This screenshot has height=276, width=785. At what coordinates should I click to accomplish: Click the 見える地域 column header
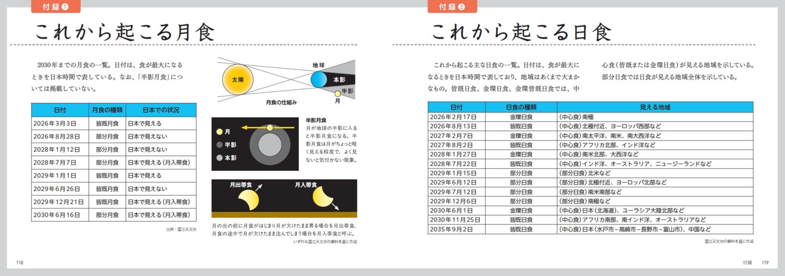(654, 107)
